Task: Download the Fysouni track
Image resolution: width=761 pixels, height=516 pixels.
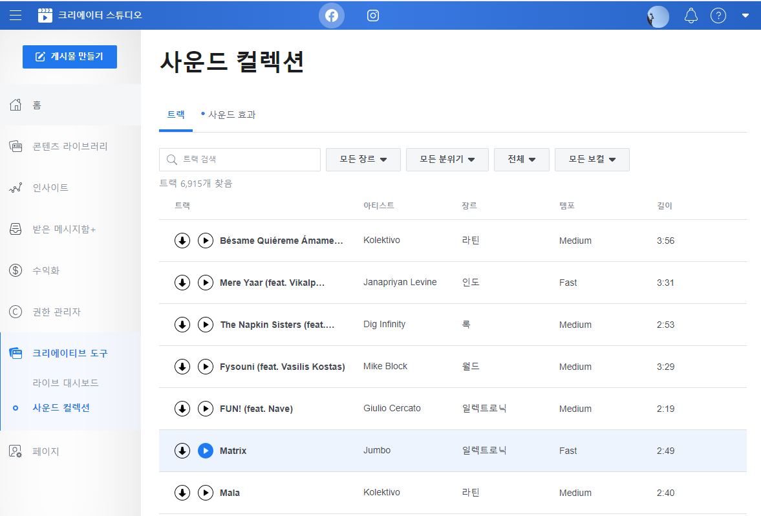Action: 182,367
